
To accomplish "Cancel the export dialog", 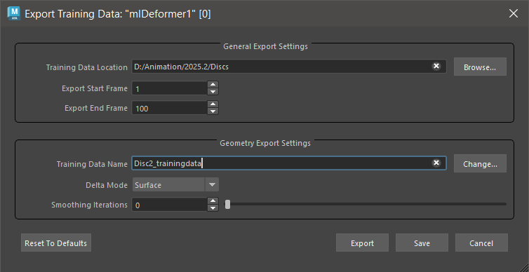I will (481, 243).
